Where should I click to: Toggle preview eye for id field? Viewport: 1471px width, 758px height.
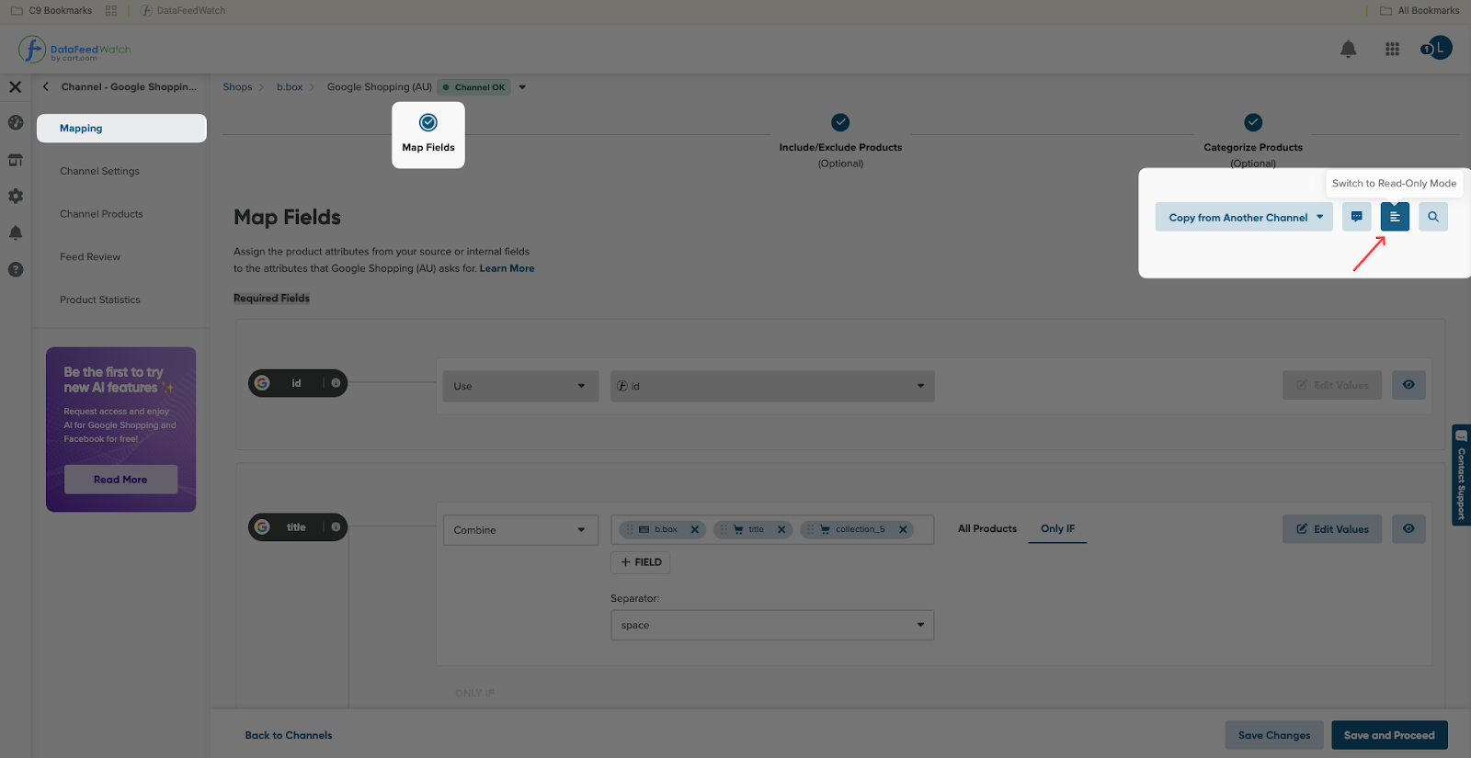coord(1408,385)
